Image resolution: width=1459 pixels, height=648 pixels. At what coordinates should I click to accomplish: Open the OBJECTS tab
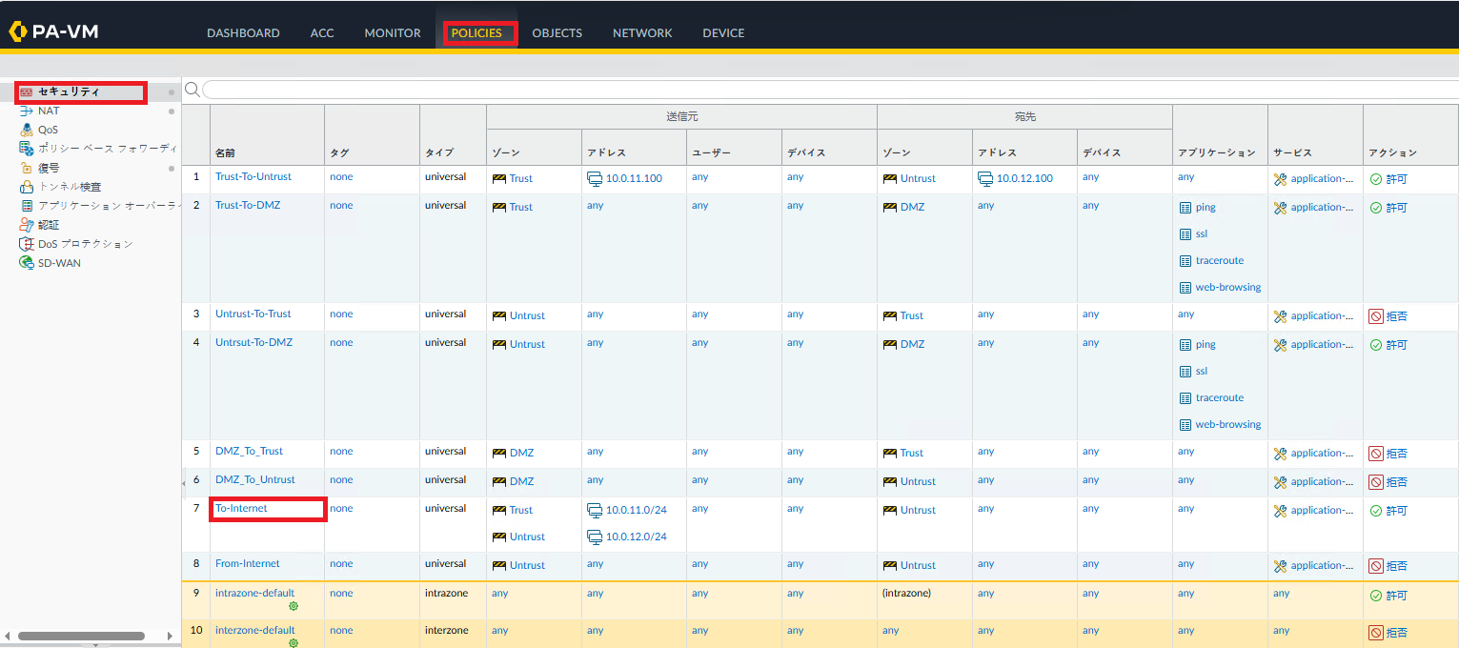pos(557,33)
